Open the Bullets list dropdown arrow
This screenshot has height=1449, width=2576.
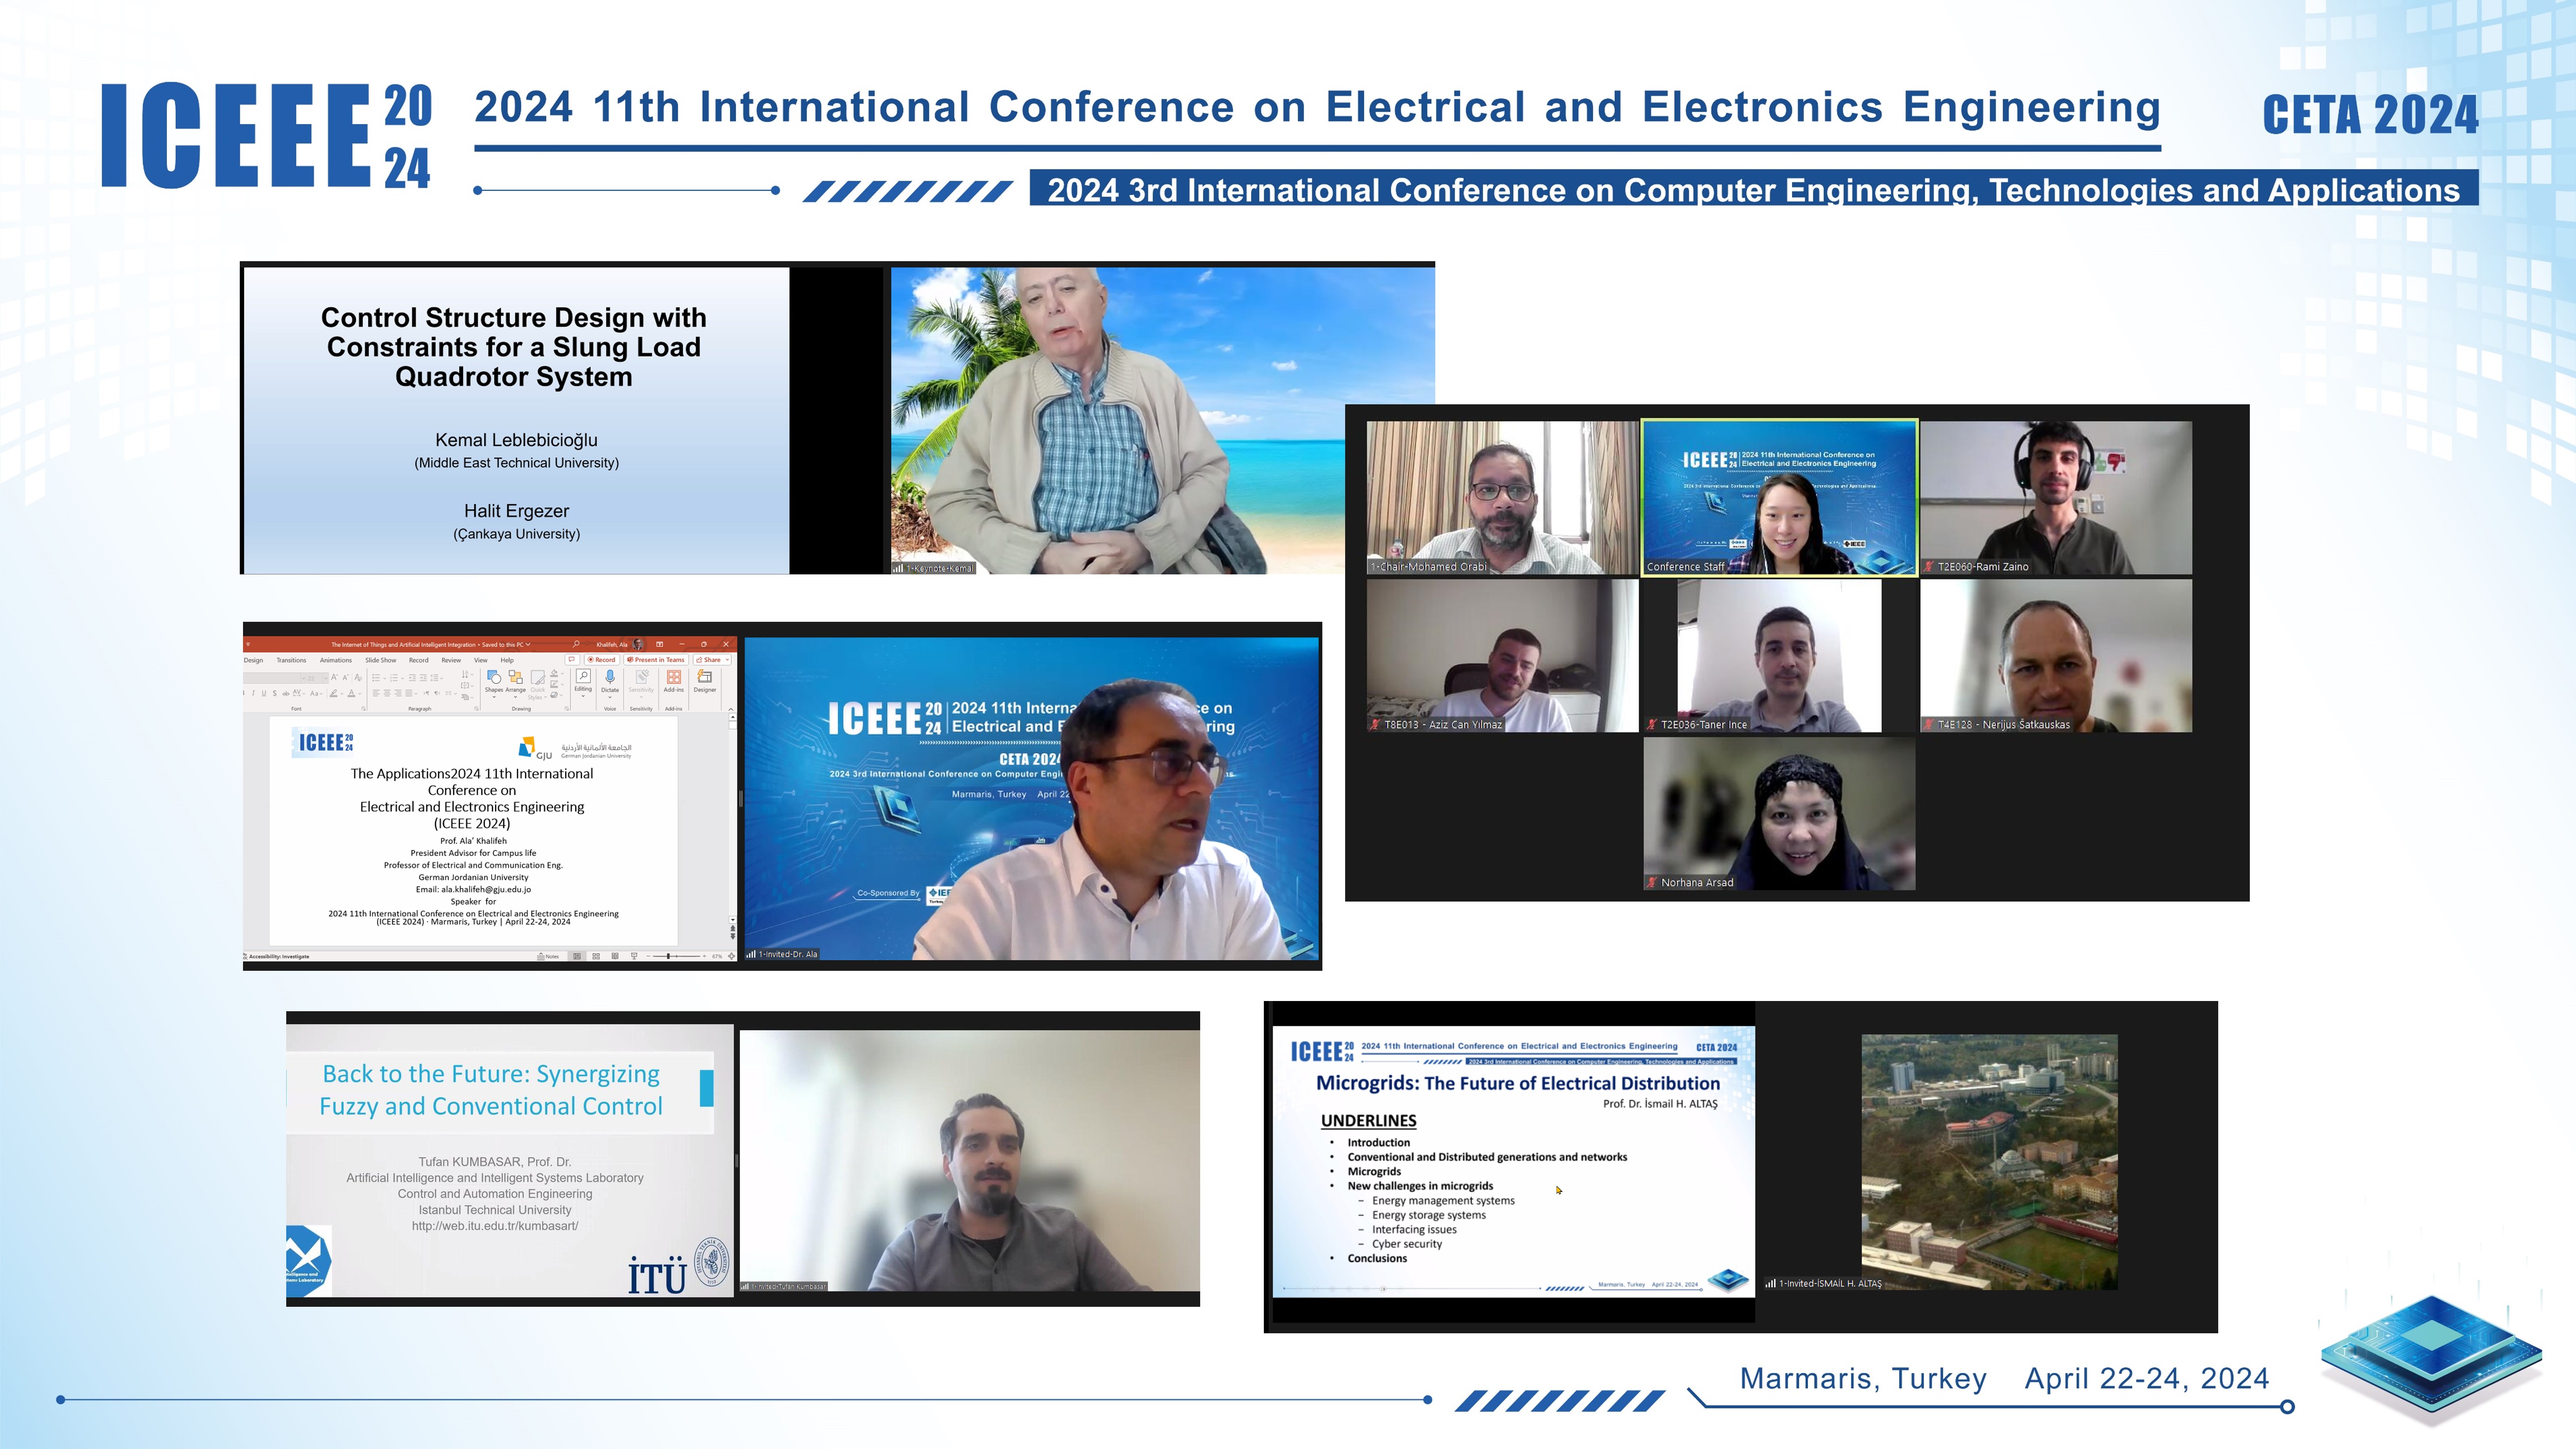coord(385,678)
